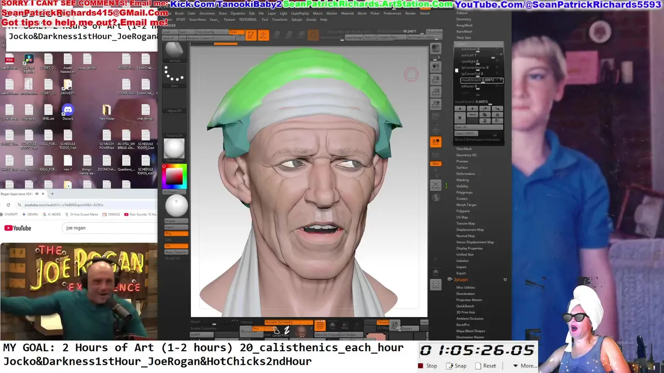The height and width of the screenshot is (373, 664).
Task: Expand the Morph Target subpalette
Action: 466,205
